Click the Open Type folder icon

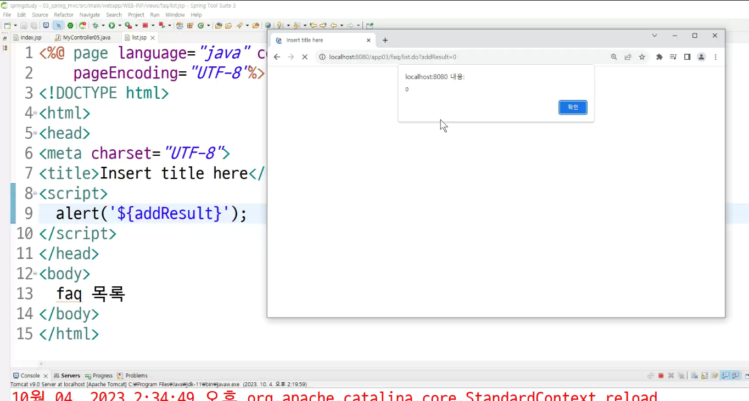tap(219, 25)
